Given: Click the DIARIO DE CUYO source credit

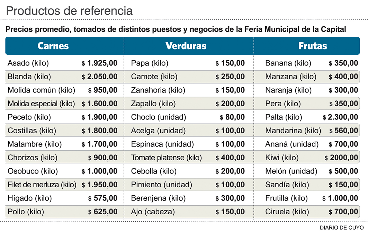Looking at the screenshot, I should (341, 227).
